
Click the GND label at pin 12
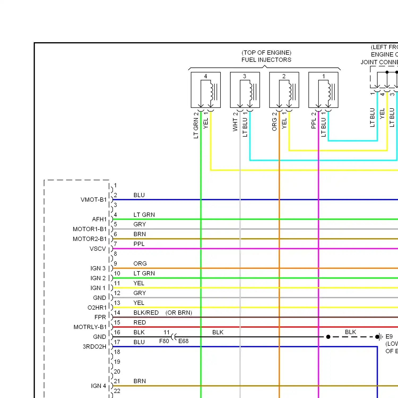[99, 298]
